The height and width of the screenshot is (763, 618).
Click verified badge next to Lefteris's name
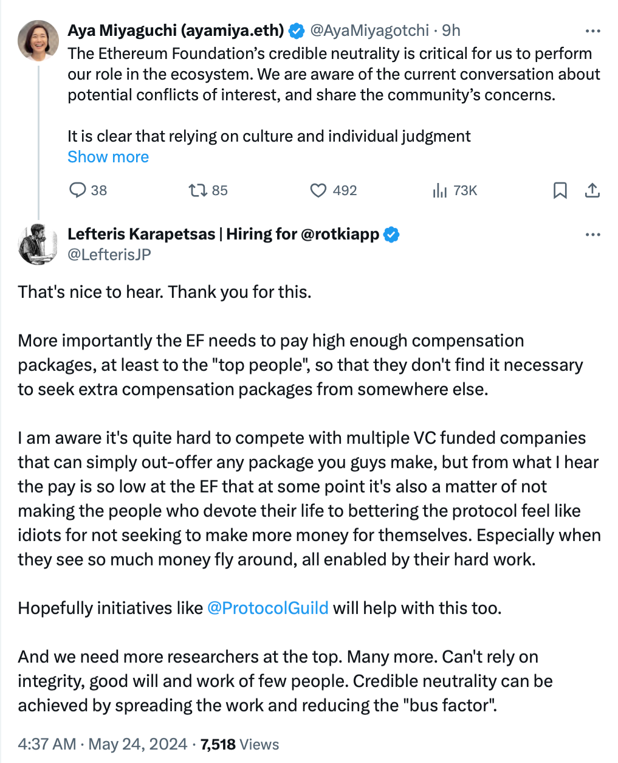pos(392,235)
